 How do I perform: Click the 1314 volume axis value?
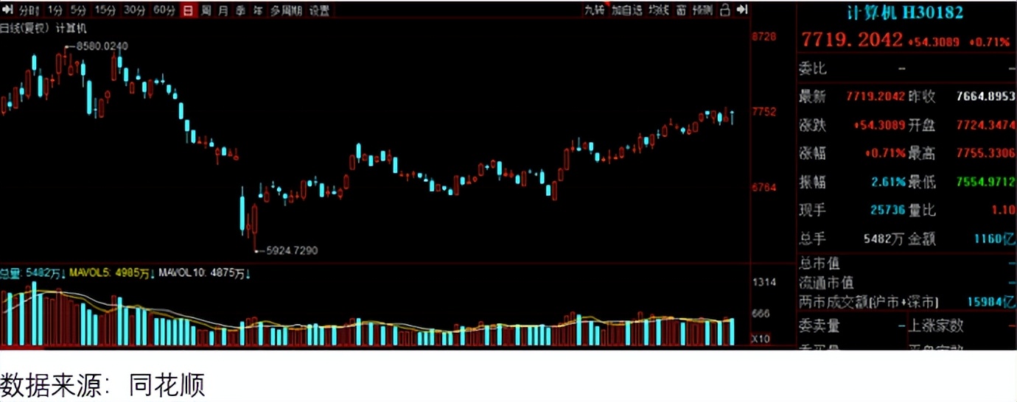763,283
